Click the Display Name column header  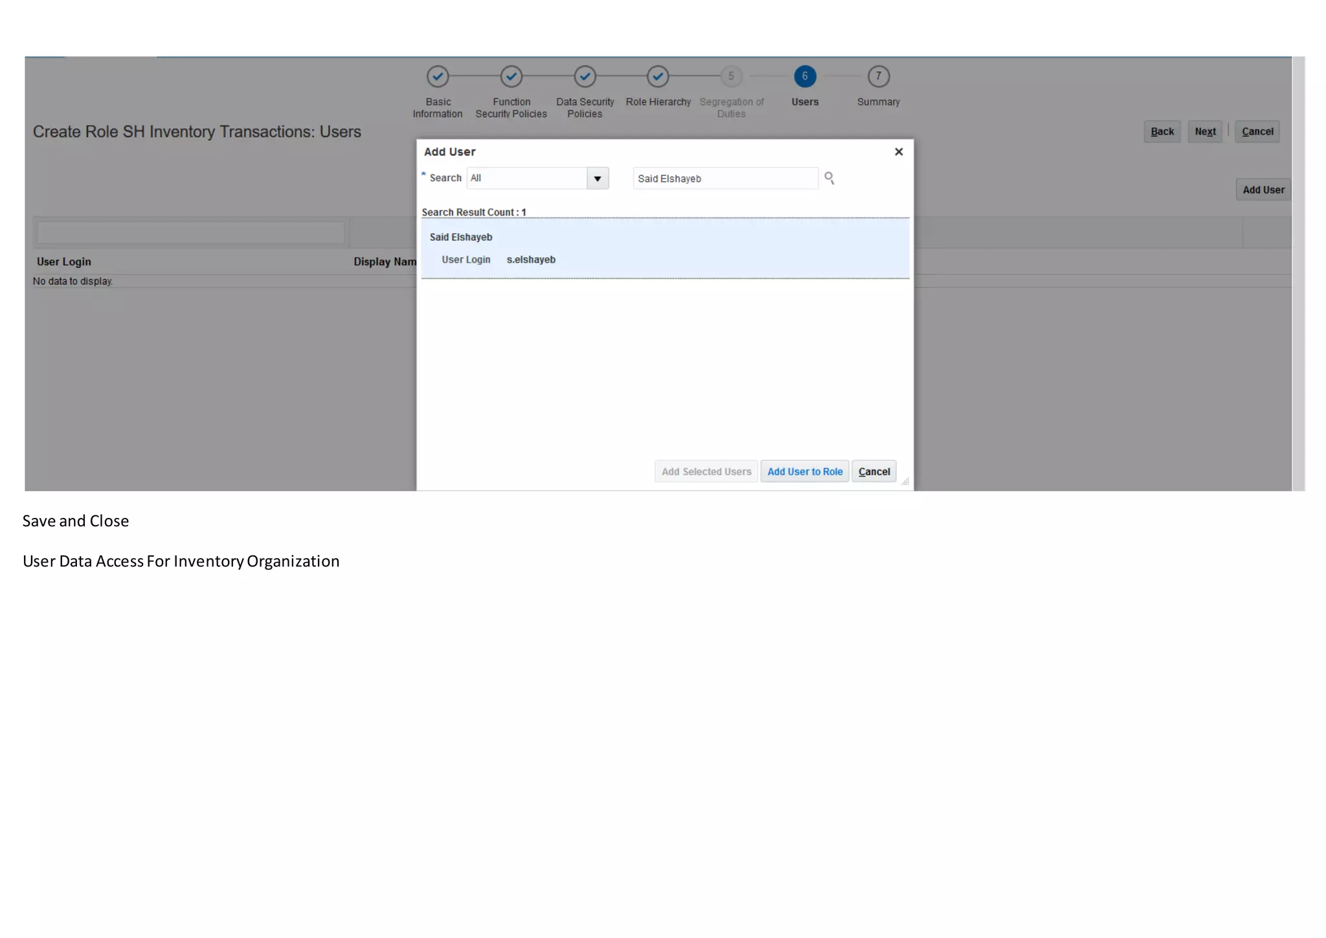coord(385,262)
